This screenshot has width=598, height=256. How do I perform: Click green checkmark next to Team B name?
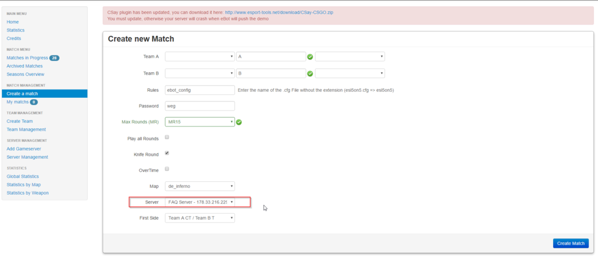310,73
